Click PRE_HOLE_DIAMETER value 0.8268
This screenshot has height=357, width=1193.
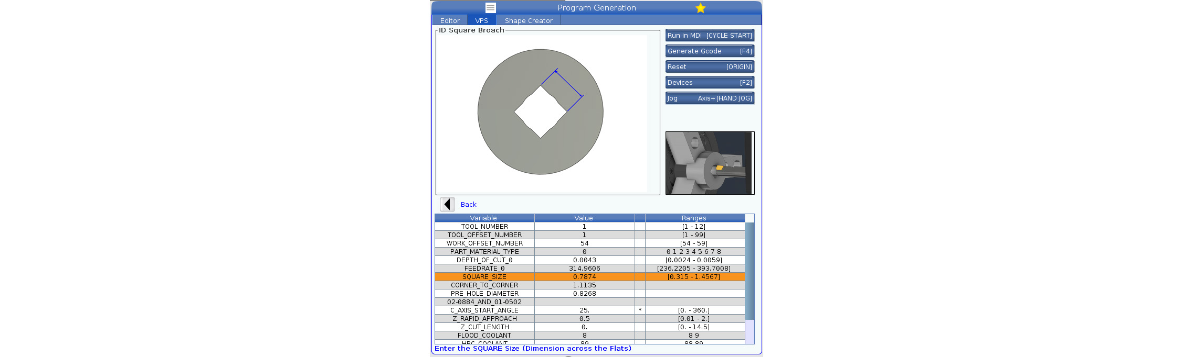(x=584, y=294)
